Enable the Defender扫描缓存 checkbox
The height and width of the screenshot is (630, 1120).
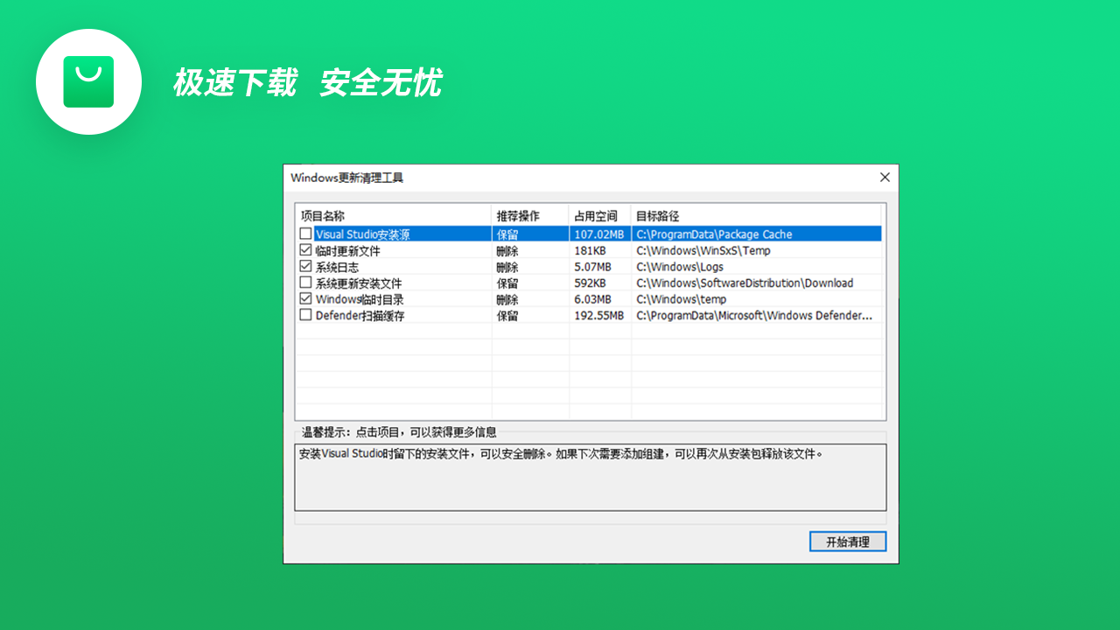pyautogui.click(x=306, y=315)
